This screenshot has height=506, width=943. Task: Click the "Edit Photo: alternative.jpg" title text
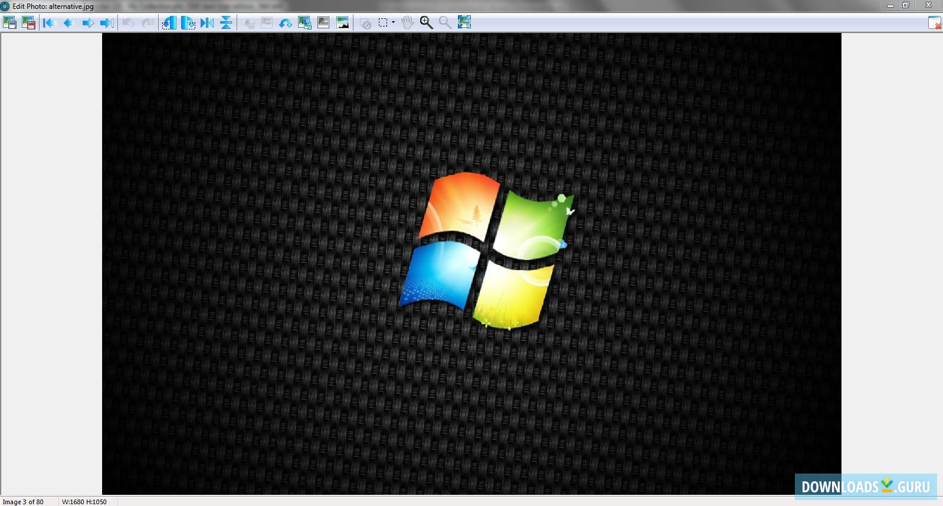[x=53, y=6]
